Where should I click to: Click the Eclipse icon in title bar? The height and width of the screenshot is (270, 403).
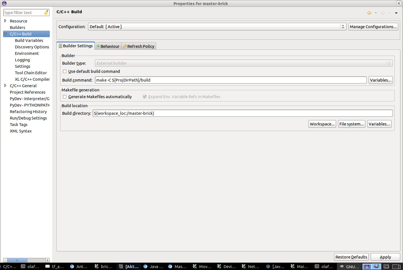4,3
